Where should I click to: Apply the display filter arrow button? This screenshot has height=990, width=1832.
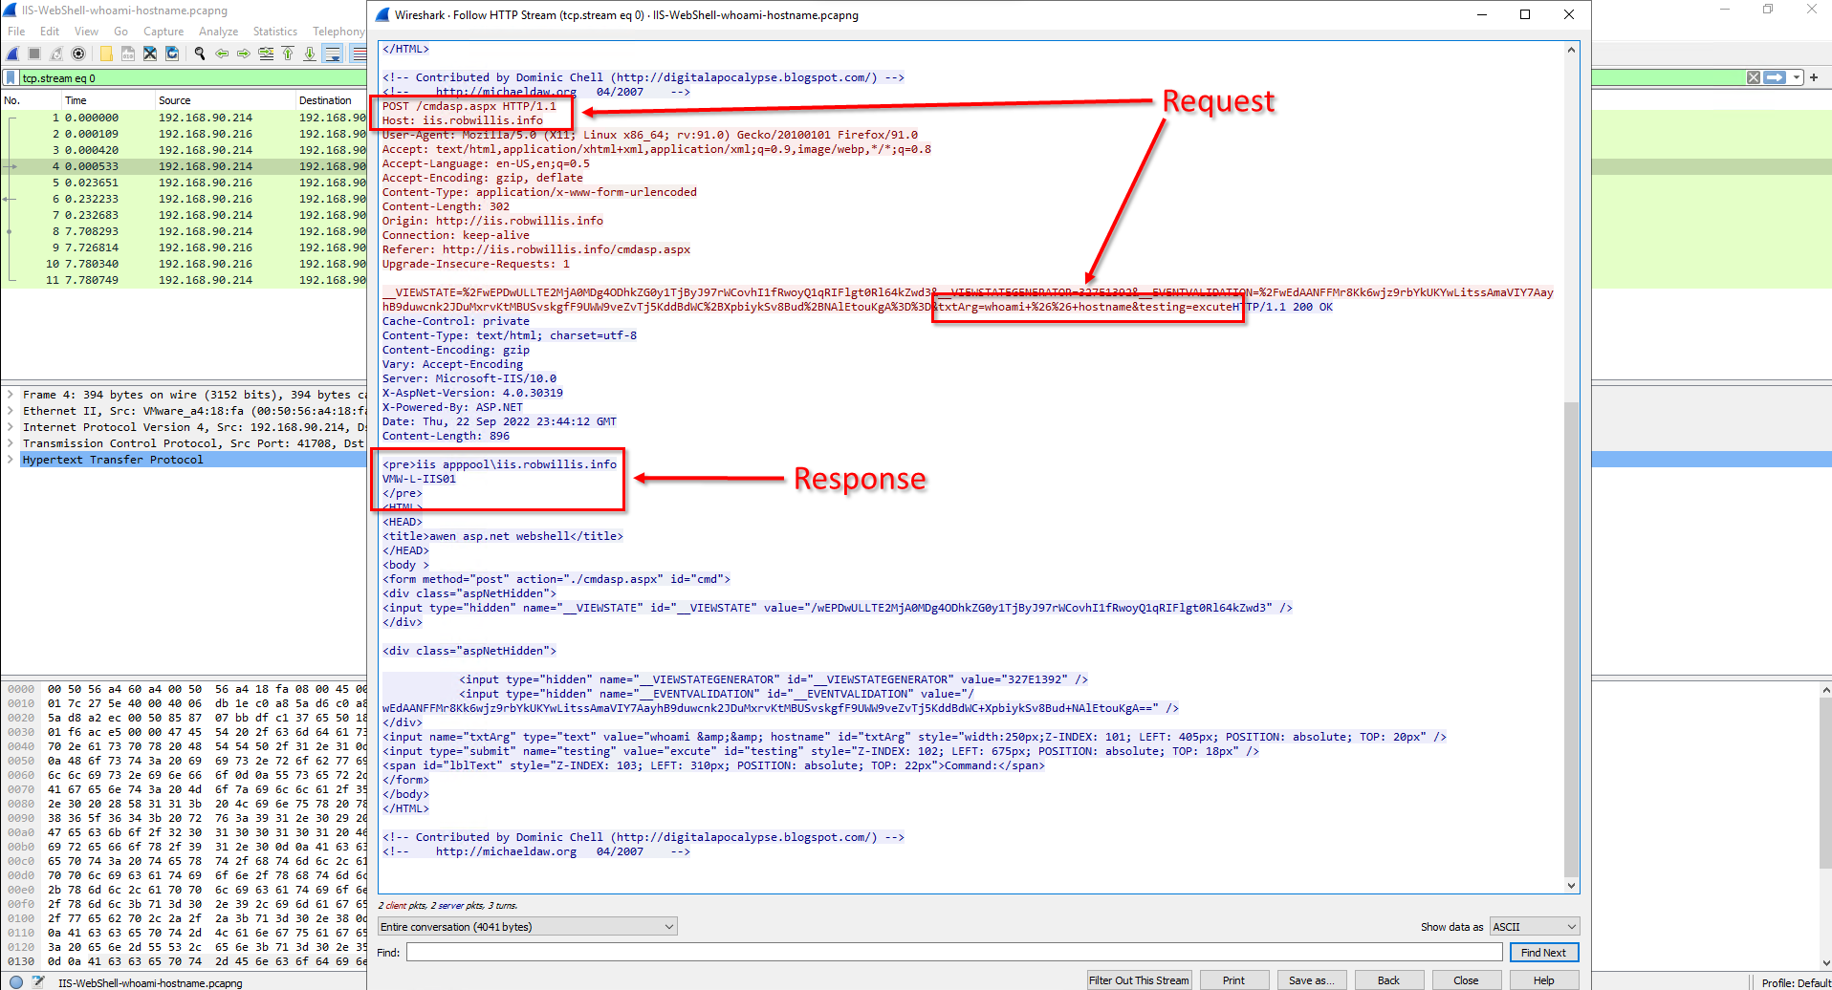coord(1776,77)
